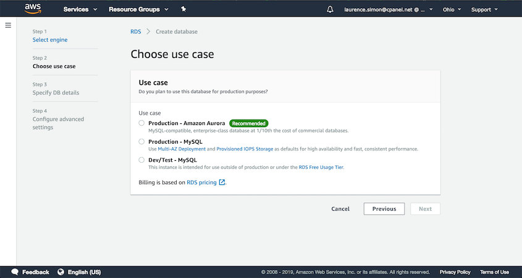This screenshot has width=522, height=278.
Task: Open the Resource Groups dropdown
Action: 138,10
